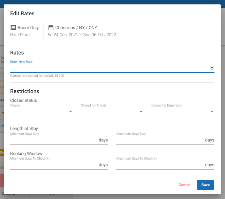Click the Christmas / NY / CNY period name
The image size is (225, 199).
[76, 28]
